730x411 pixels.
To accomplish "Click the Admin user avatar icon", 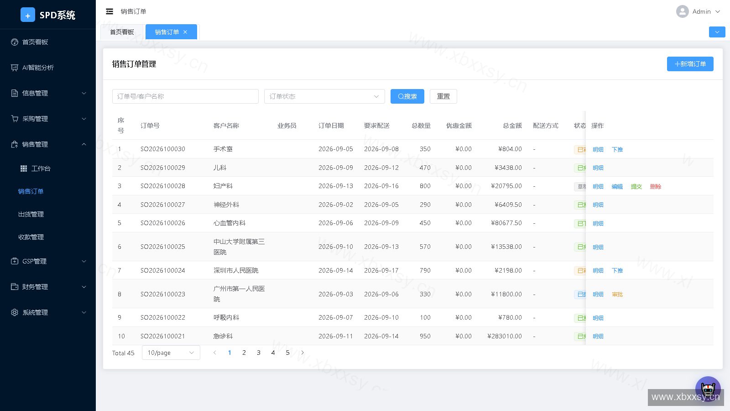I will pyautogui.click(x=682, y=11).
